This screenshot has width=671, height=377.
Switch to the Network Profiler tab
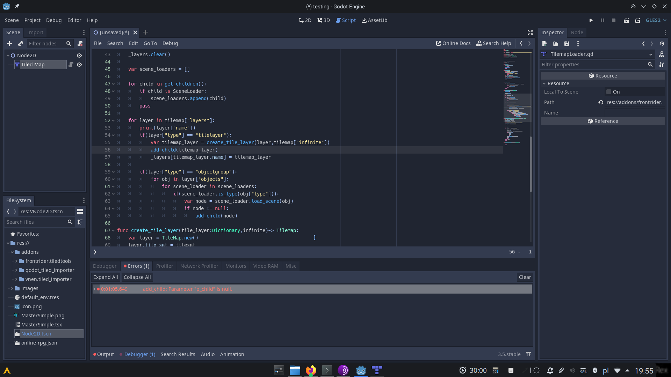pyautogui.click(x=199, y=266)
